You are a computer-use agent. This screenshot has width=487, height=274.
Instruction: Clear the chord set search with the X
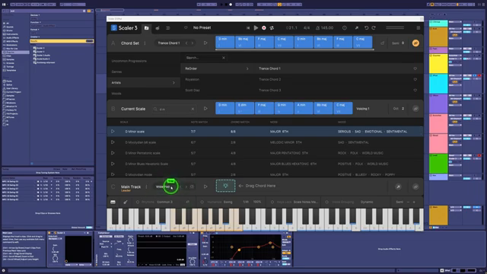pos(224,58)
